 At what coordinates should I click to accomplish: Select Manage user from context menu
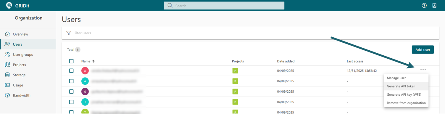click(x=406, y=78)
